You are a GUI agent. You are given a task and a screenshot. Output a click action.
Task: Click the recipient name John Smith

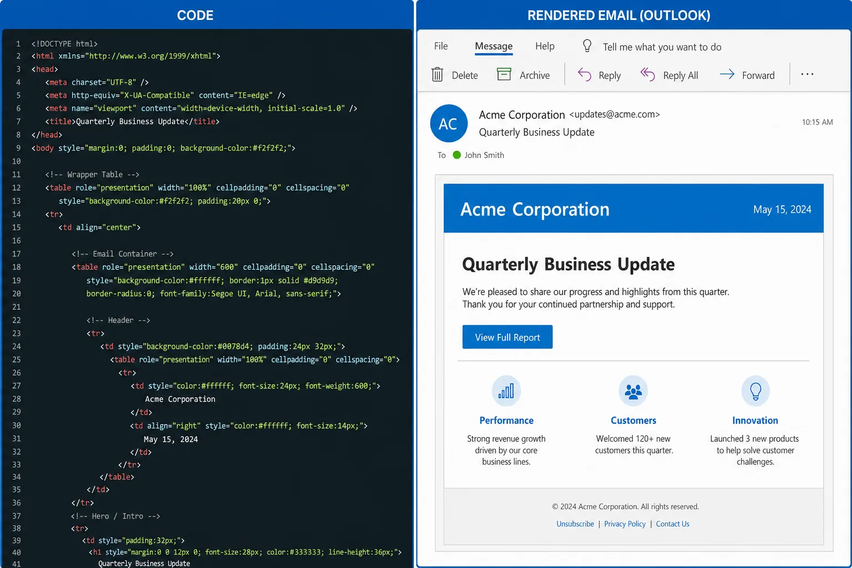point(484,155)
